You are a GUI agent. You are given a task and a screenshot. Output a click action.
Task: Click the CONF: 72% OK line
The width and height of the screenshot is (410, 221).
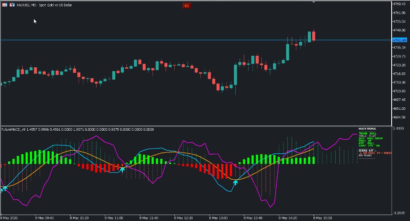[x=369, y=146]
